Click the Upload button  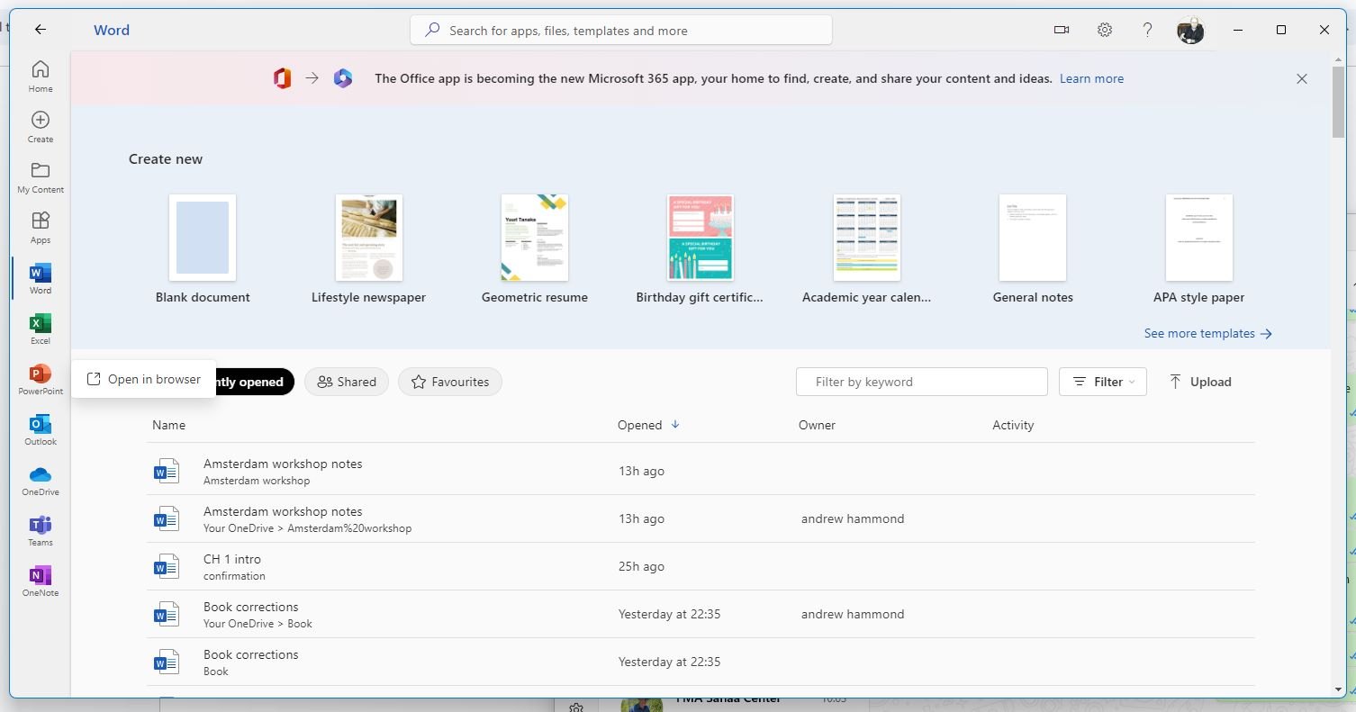coord(1200,382)
